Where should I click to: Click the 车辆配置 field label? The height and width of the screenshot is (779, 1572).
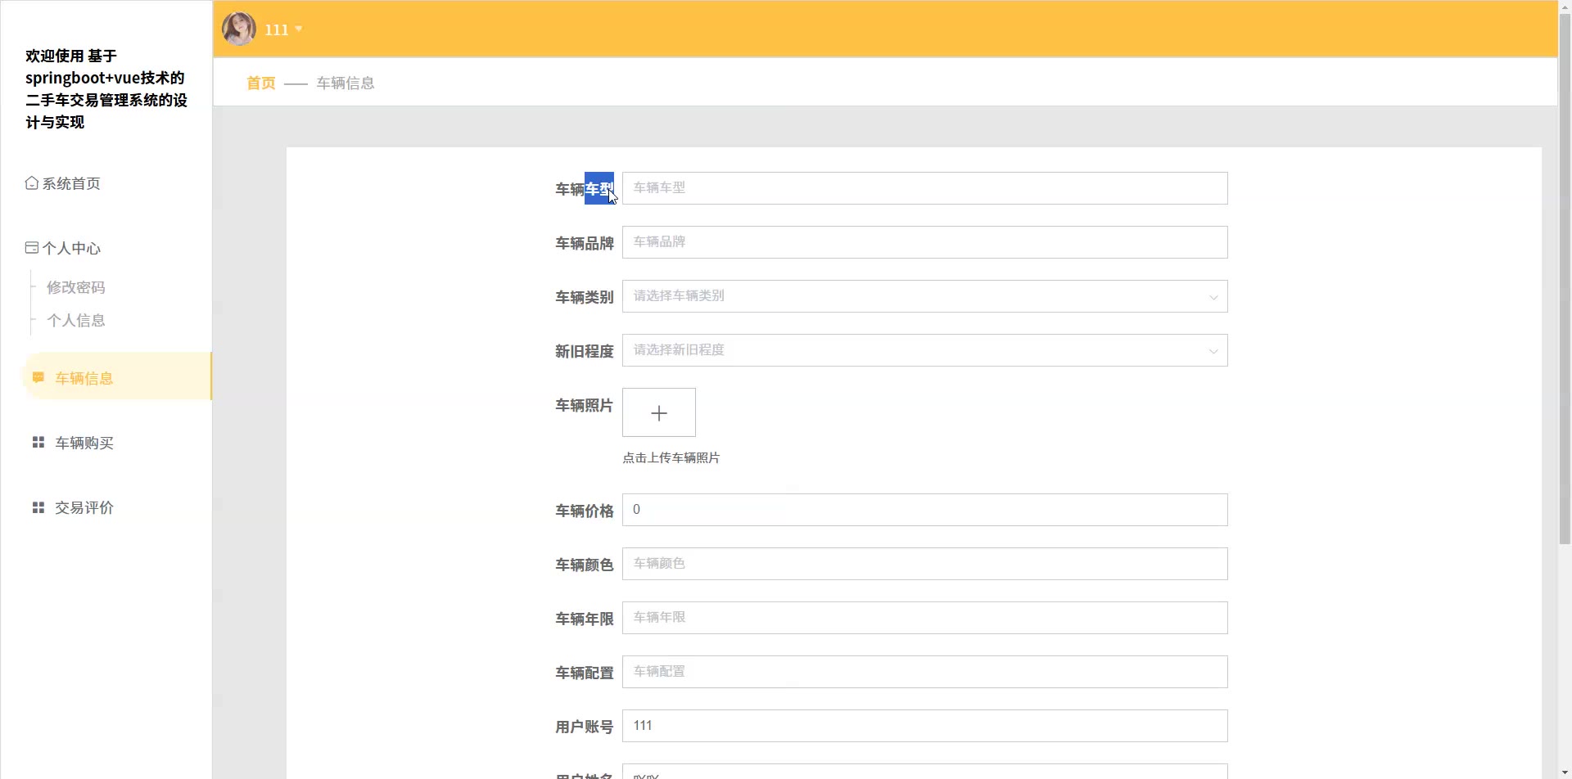[x=585, y=673]
